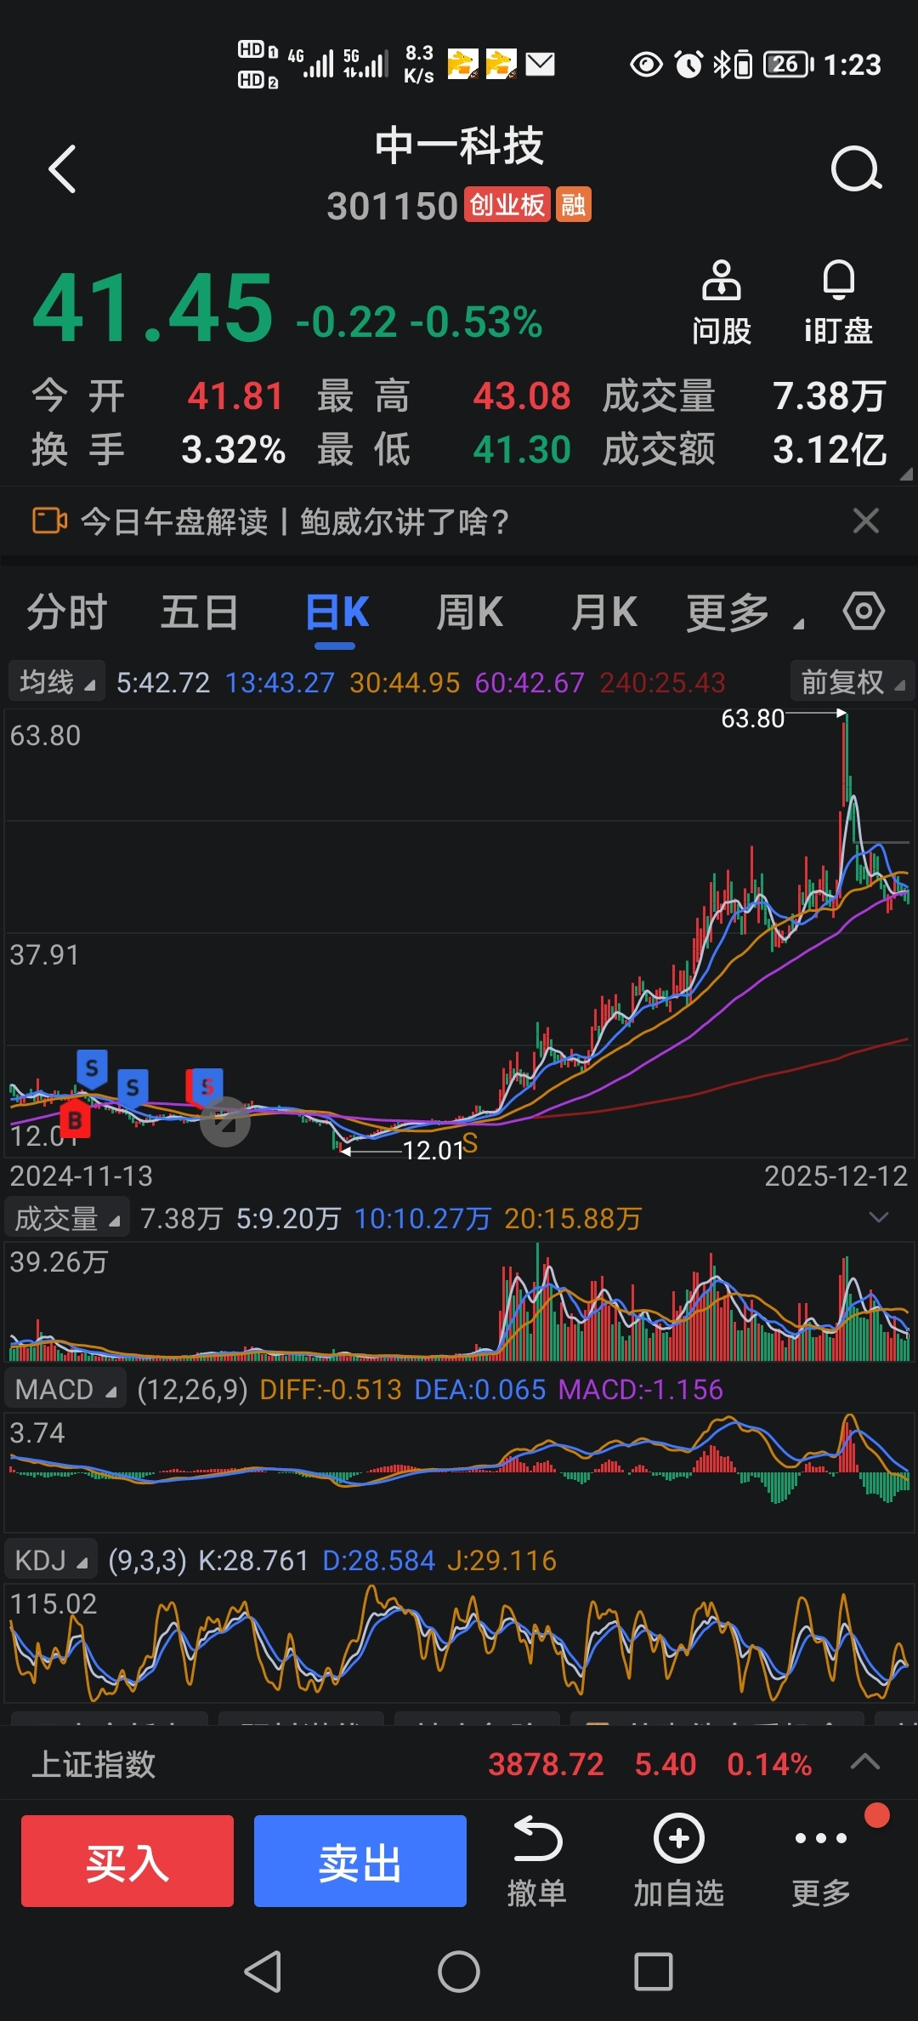918x2021 pixels.
Task: Open the 成交量 indicator dropdown
Action: [x=67, y=1219]
